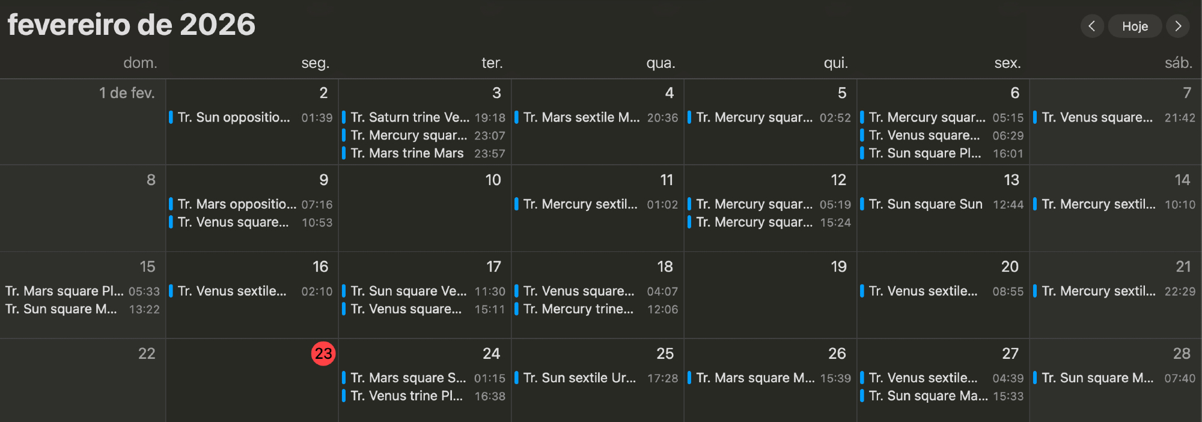Image resolution: width=1202 pixels, height=422 pixels.
Task: Open Tr. Sun square Sun event
Action: click(926, 204)
